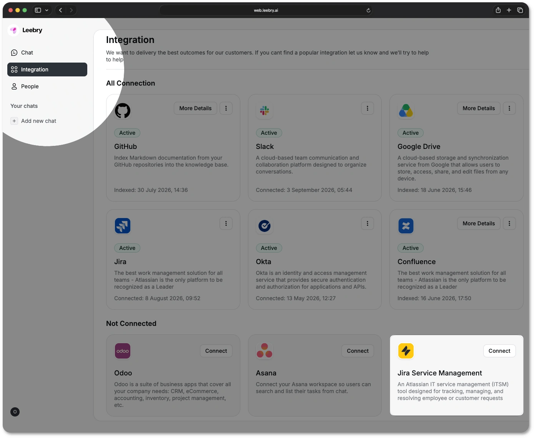Open a new tab with the plus icon
534x438 pixels.
click(x=509, y=10)
